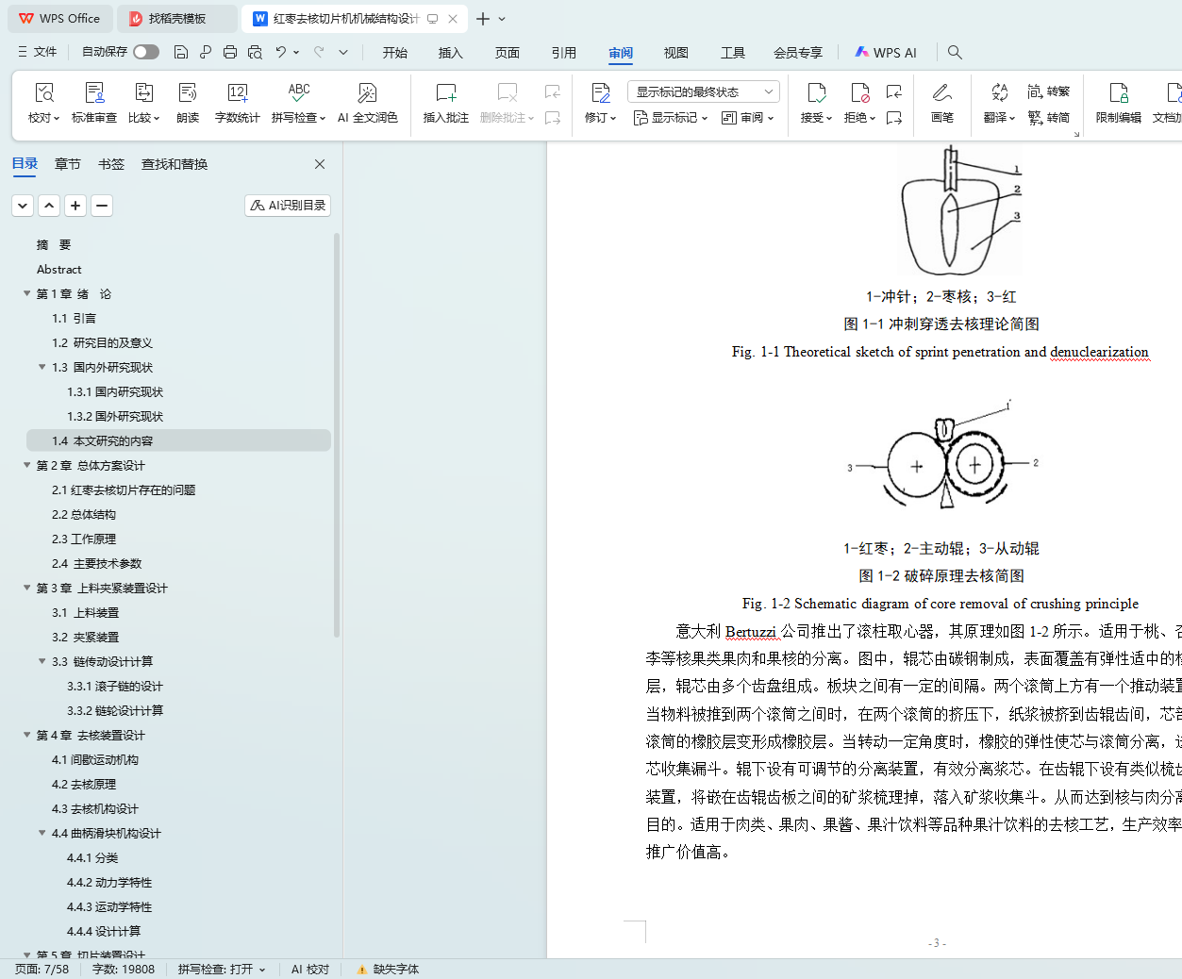
Task: Toggle the 自动保存 autosave switch
Action: [x=146, y=52]
